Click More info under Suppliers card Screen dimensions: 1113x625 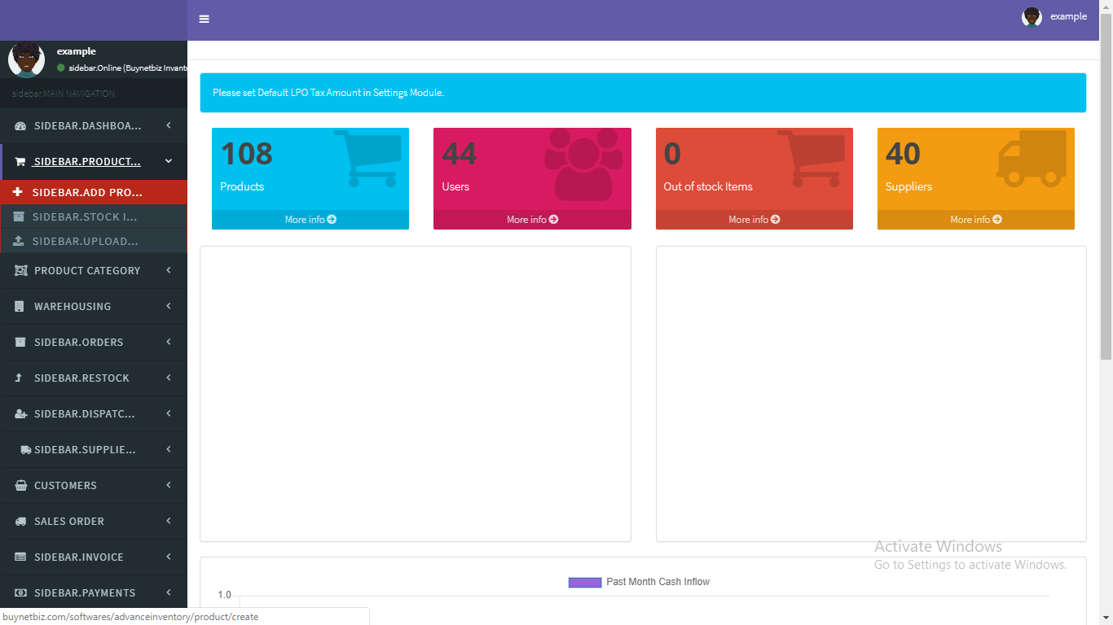[x=975, y=220]
